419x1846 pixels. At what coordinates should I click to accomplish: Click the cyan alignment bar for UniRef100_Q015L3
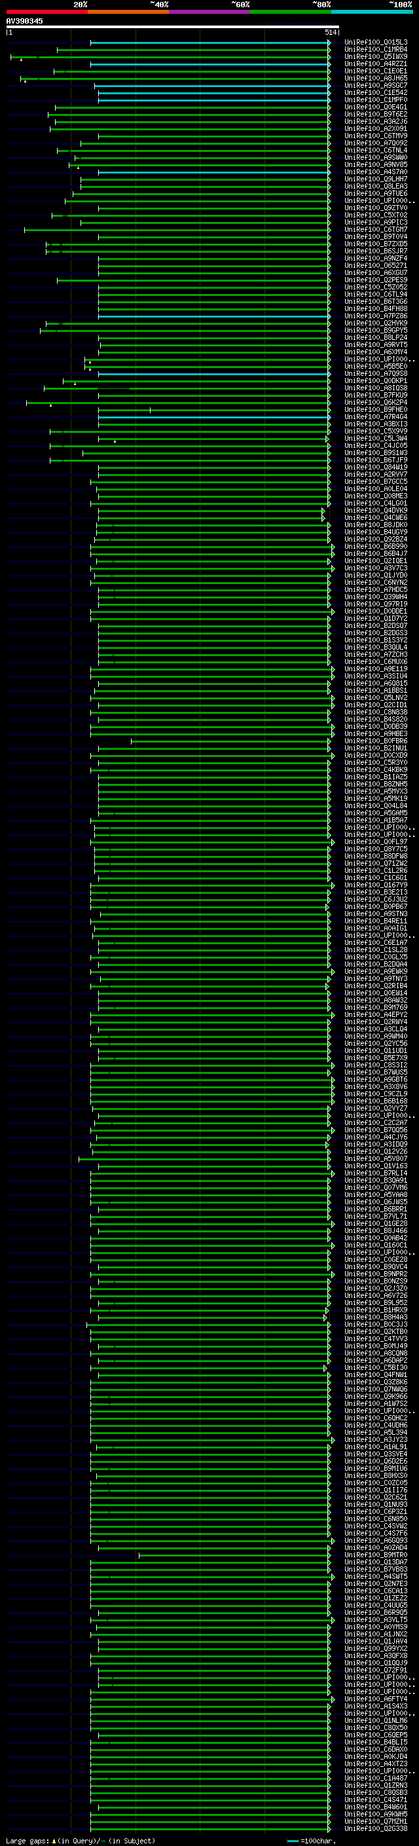click(x=210, y=43)
